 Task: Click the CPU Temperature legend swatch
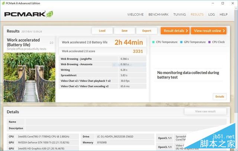pyautogui.click(x=153, y=42)
